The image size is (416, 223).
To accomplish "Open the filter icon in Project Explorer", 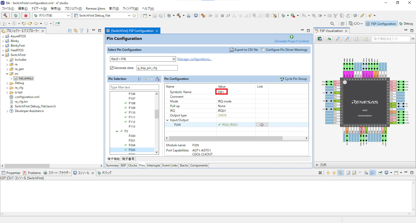I will [82, 31].
